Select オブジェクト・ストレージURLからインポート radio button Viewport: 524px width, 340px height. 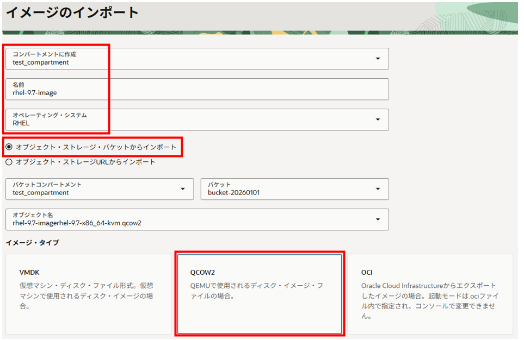click(9, 162)
